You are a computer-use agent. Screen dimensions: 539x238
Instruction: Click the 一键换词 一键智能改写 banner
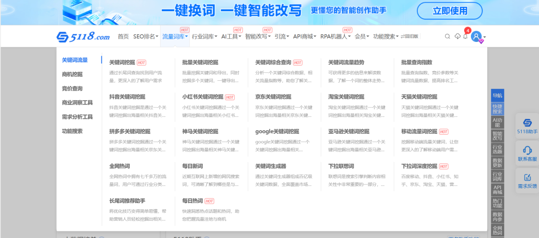pos(231,11)
